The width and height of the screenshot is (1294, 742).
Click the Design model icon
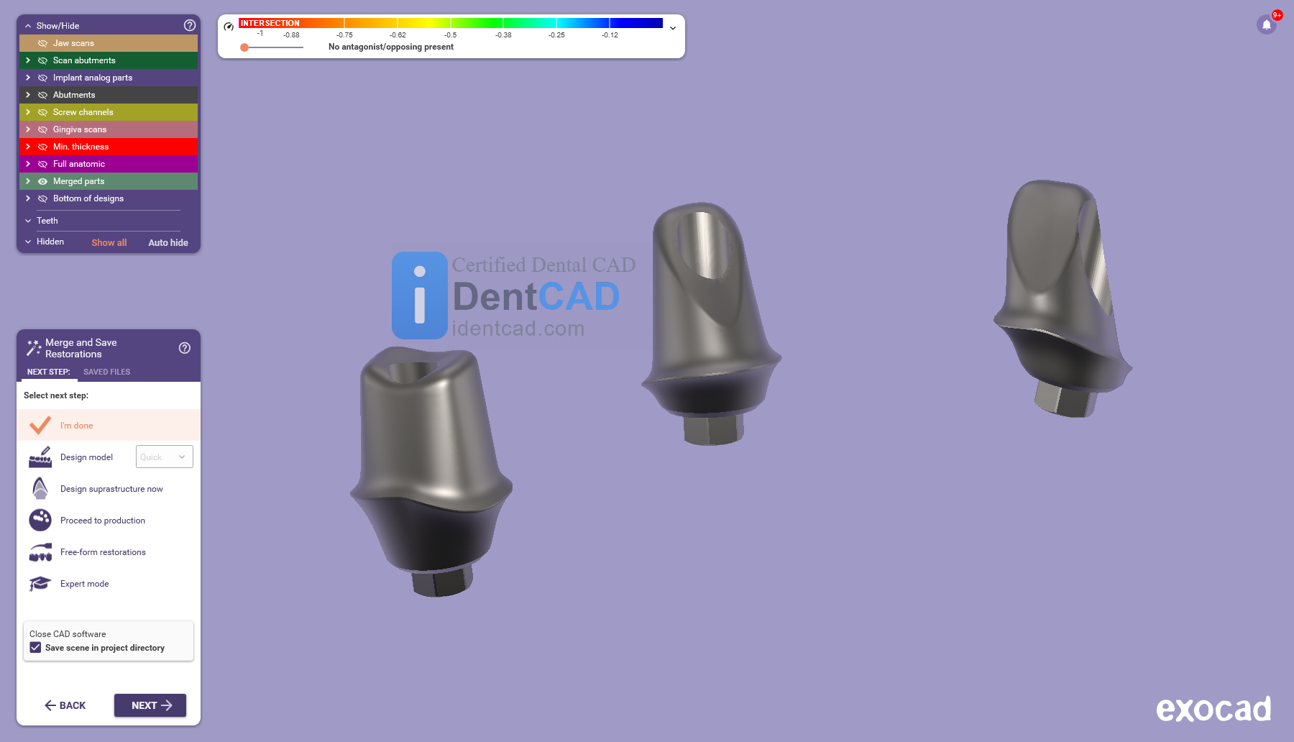click(40, 457)
